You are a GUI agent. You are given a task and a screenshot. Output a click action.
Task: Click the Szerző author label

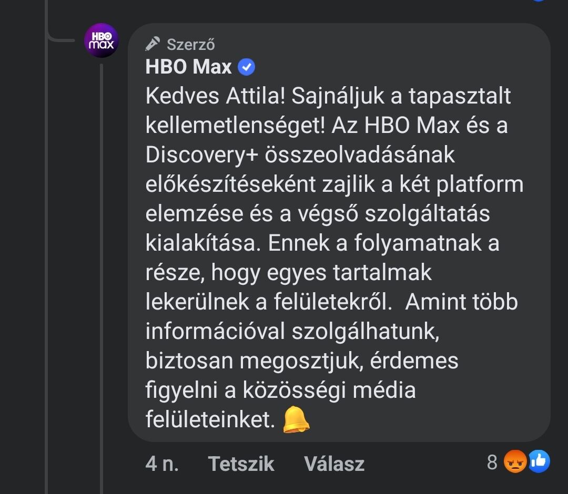[190, 44]
